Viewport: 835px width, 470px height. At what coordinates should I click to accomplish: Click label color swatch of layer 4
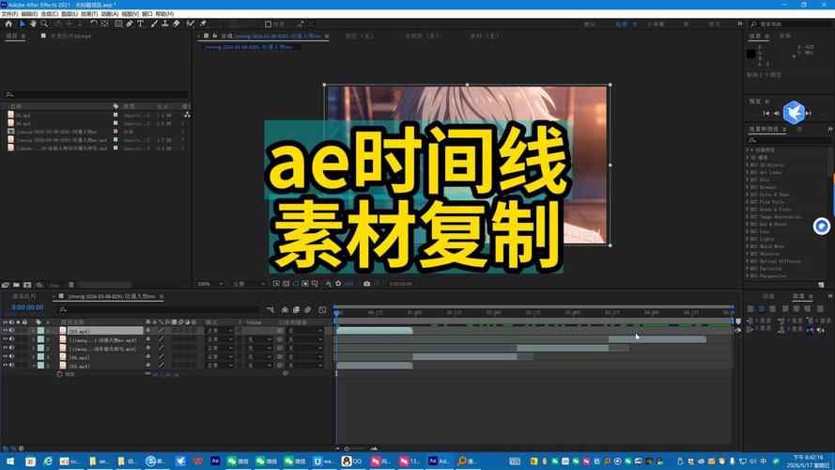pyautogui.click(x=40, y=356)
